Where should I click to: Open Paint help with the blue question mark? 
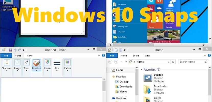click(103, 55)
